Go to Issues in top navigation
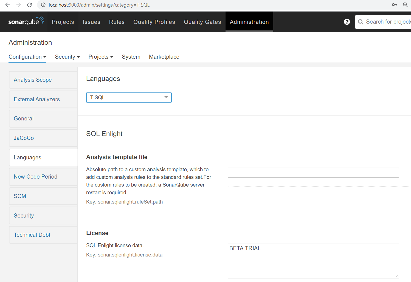Screen dimensions: 411x282 (92, 22)
